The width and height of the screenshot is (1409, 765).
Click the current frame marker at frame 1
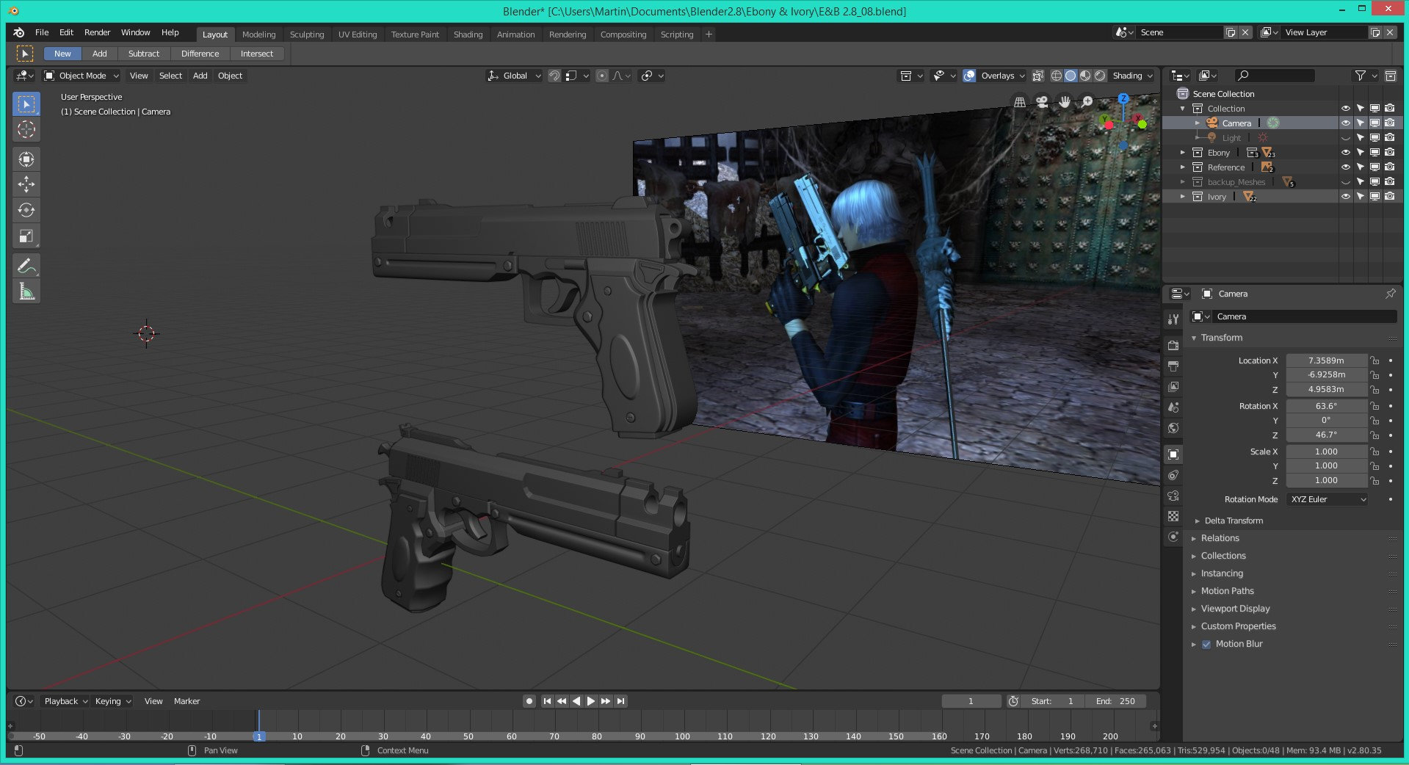coord(258,736)
